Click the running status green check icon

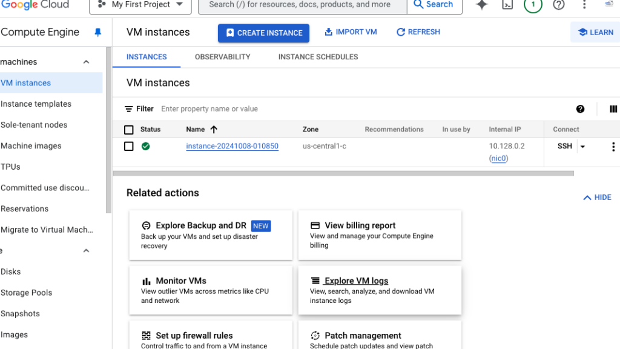[x=145, y=147]
